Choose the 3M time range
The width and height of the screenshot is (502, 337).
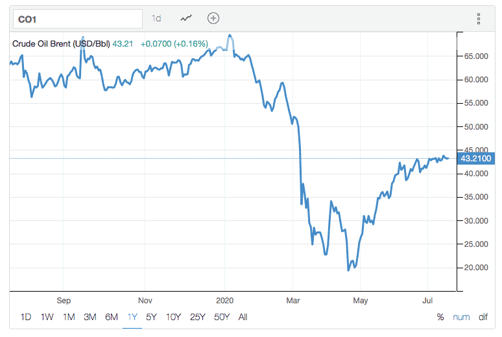pos(90,317)
